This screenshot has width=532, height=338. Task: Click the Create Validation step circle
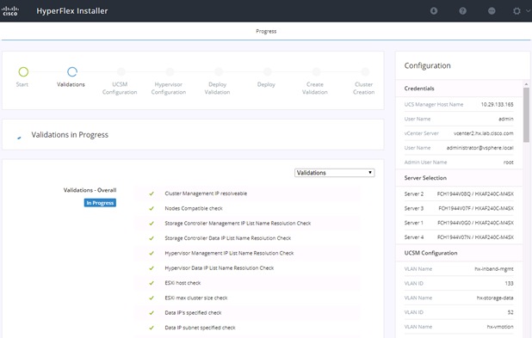pyautogui.click(x=316, y=71)
